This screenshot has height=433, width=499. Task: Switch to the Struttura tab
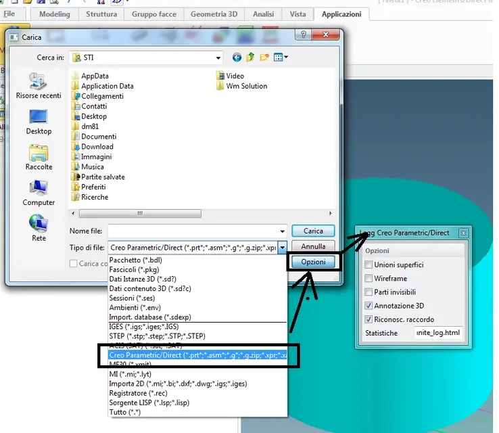point(101,14)
